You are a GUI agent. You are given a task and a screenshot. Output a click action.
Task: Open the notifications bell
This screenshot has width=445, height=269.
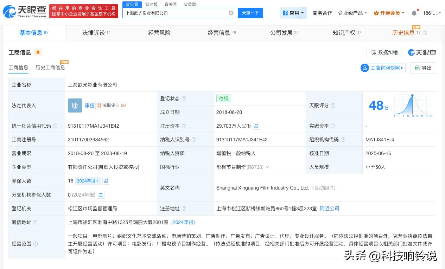click(x=414, y=13)
